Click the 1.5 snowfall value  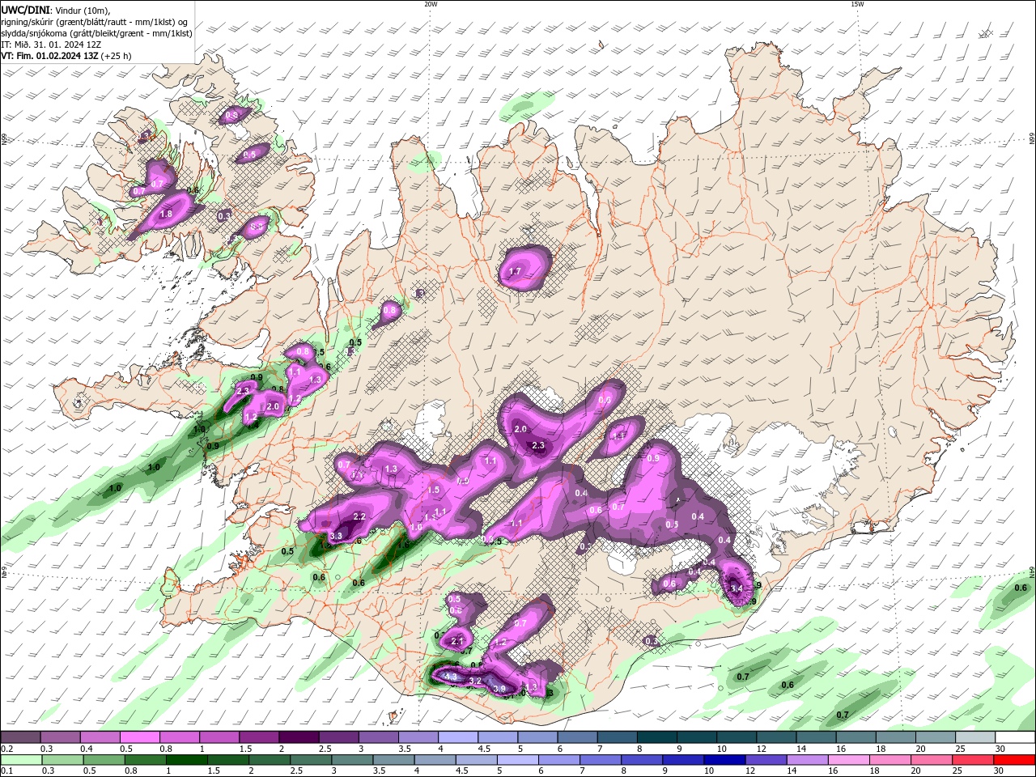point(434,490)
